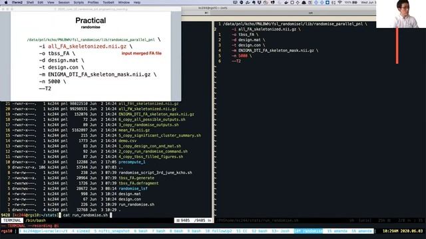Select tmux window 10 followUp2
Image resolution: width=426 pixels, height=239 pixels.
[219, 231]
